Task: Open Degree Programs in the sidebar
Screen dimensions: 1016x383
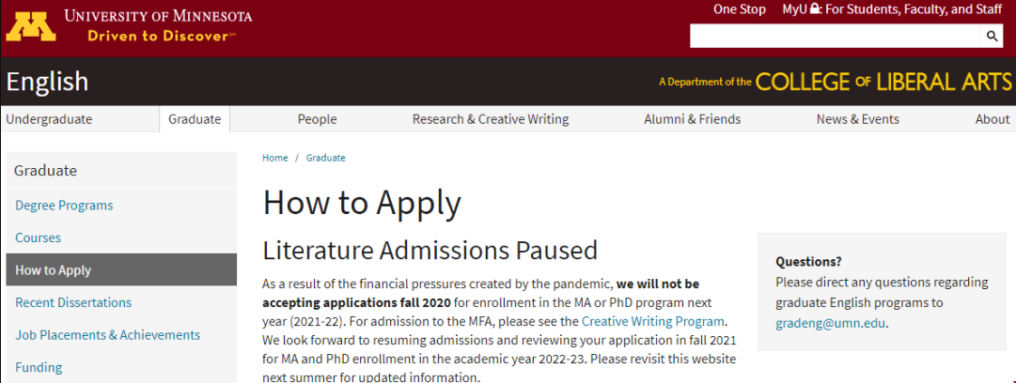Action: (x=64, y=205)
